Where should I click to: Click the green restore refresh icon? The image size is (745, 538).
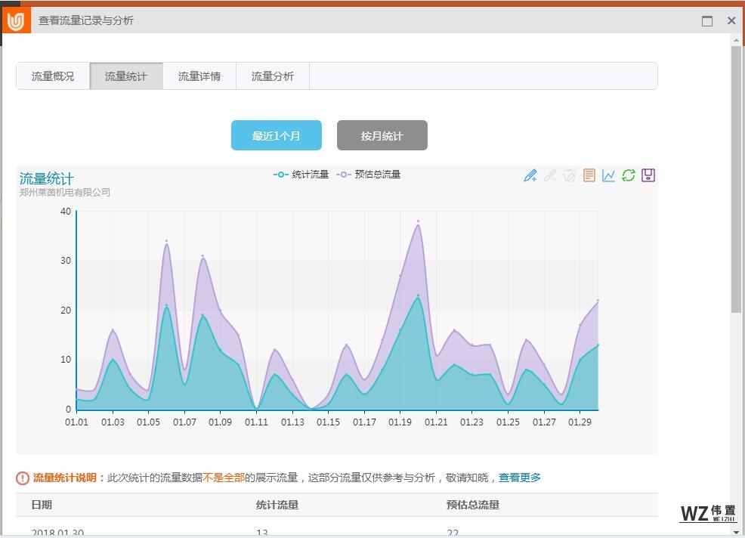[629, 175]
